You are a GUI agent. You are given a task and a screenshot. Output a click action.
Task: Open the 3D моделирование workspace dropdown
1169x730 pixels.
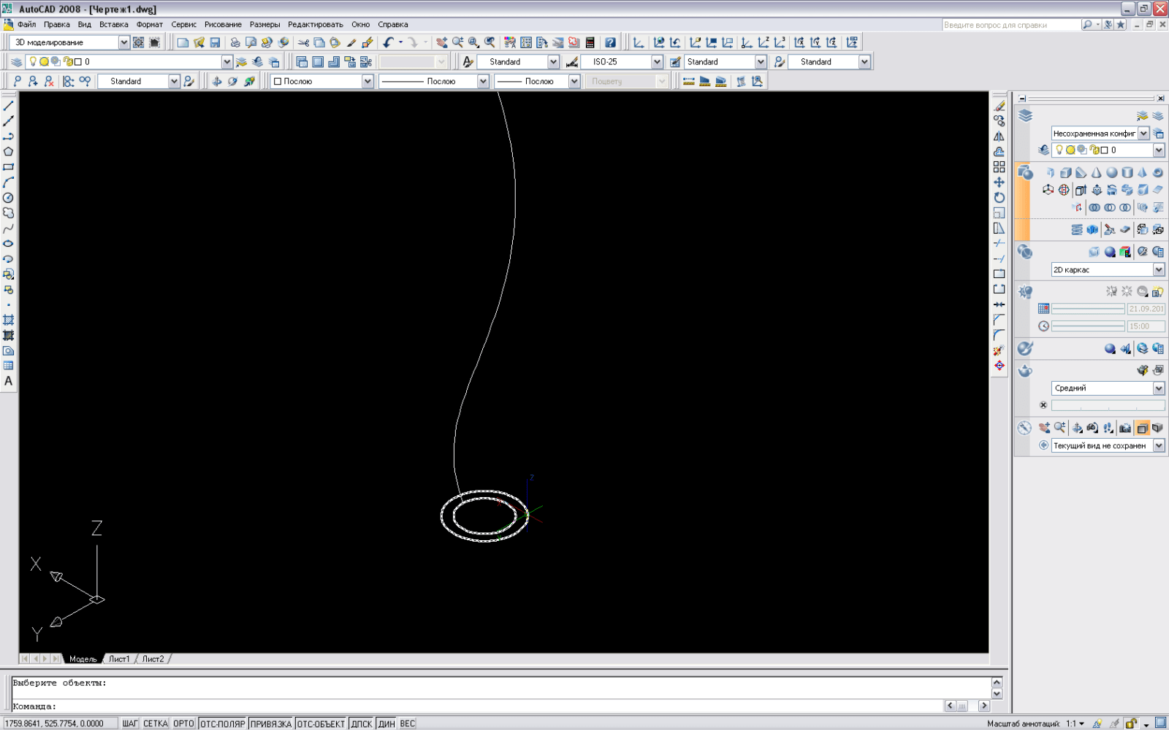point(123,42)
